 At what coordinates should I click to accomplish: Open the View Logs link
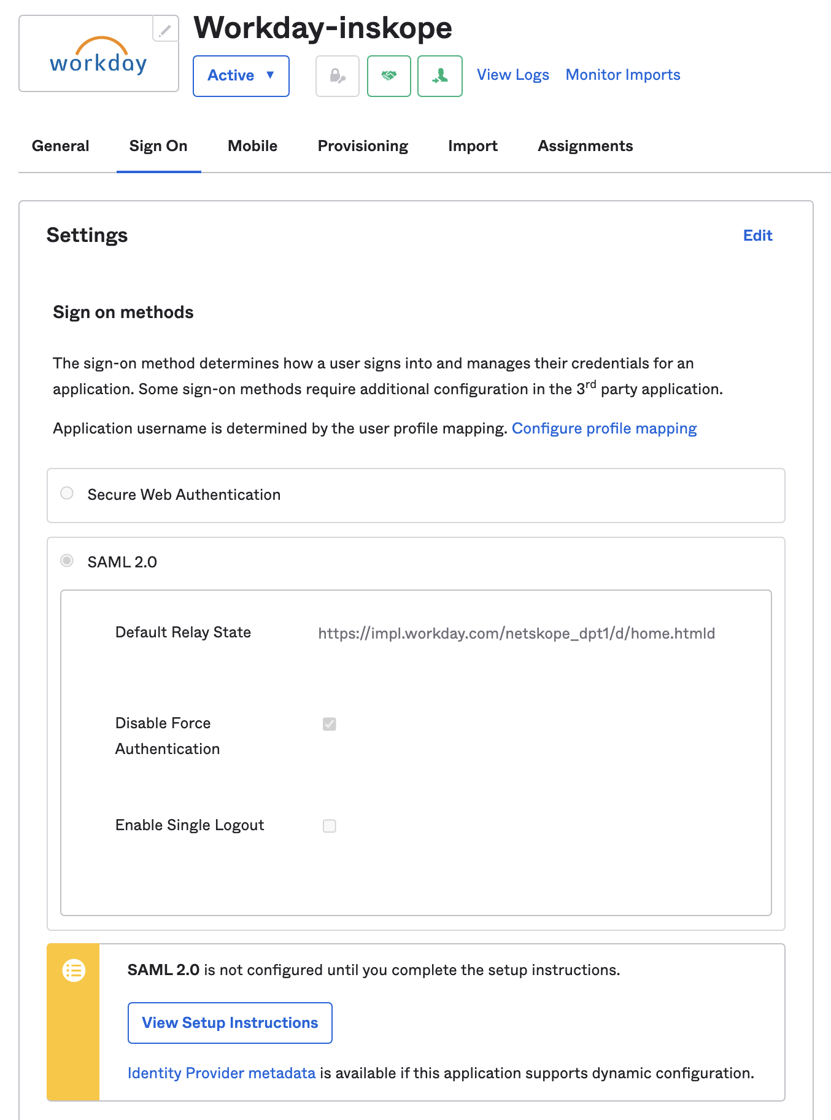[x=512, y=75]
